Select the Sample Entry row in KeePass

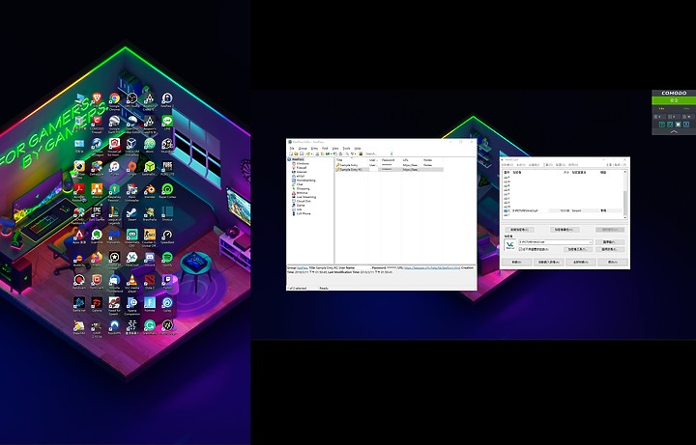pos(390,165)
